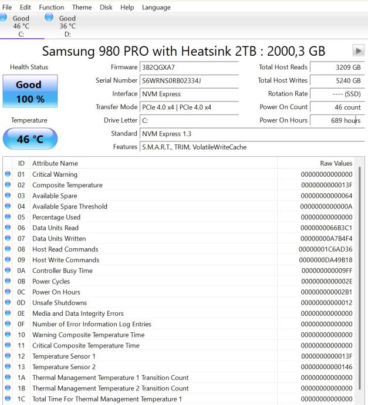368x405 pixels.
Task: Open the Language menu
Action: click(156, 7)
